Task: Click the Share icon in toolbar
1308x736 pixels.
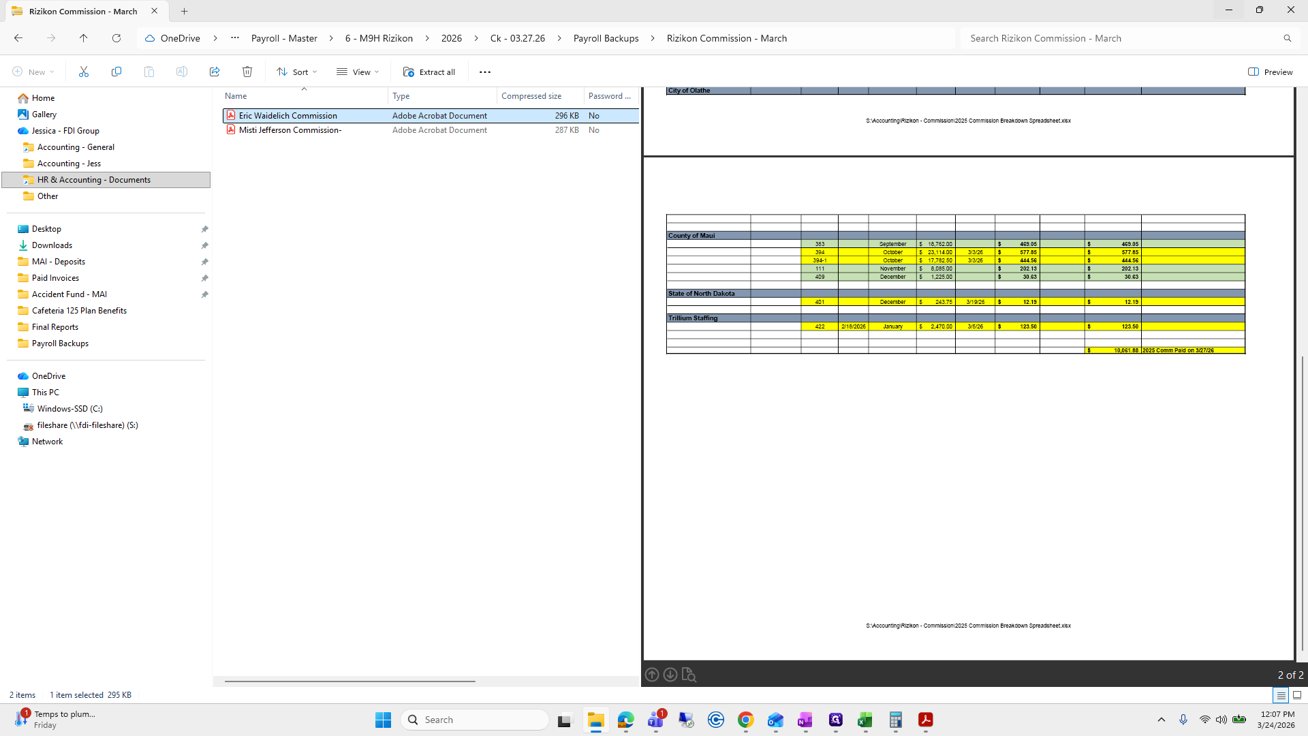Action: [215, 72]
